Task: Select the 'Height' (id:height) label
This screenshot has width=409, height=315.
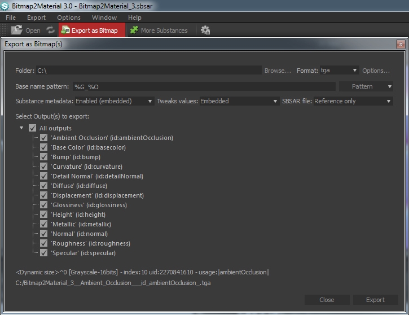Action: pos(78,215)
